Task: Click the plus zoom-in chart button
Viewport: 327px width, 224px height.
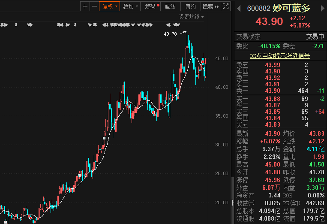Action: 85,6
